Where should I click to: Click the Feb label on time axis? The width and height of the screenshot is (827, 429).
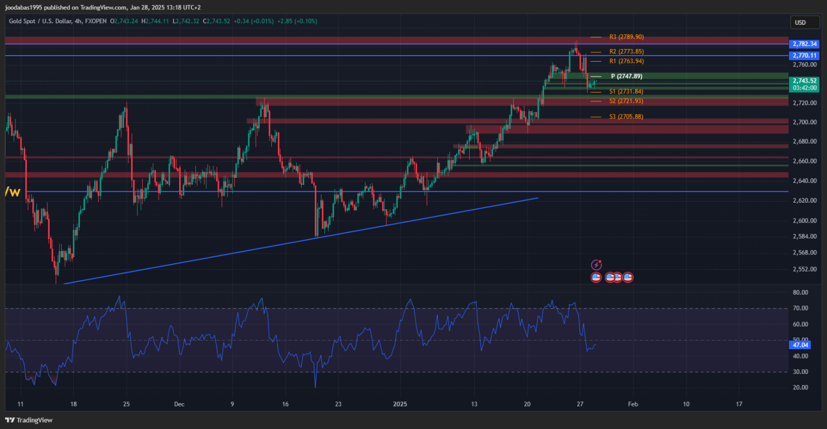coord(633,404)
